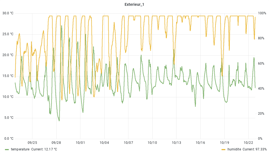Click the 10/19 x-axis date label

(225, 143)
